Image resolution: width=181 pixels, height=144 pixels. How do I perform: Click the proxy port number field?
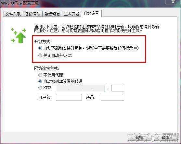(118, 88)
